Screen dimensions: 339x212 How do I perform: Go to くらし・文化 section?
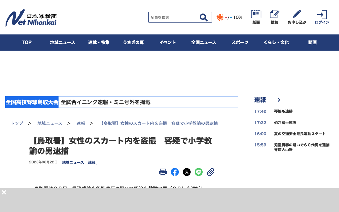point(276,42)
